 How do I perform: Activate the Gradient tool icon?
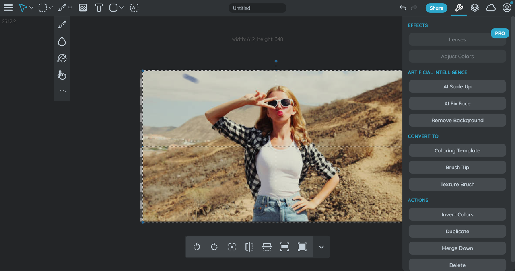click(x=83, y=8)
